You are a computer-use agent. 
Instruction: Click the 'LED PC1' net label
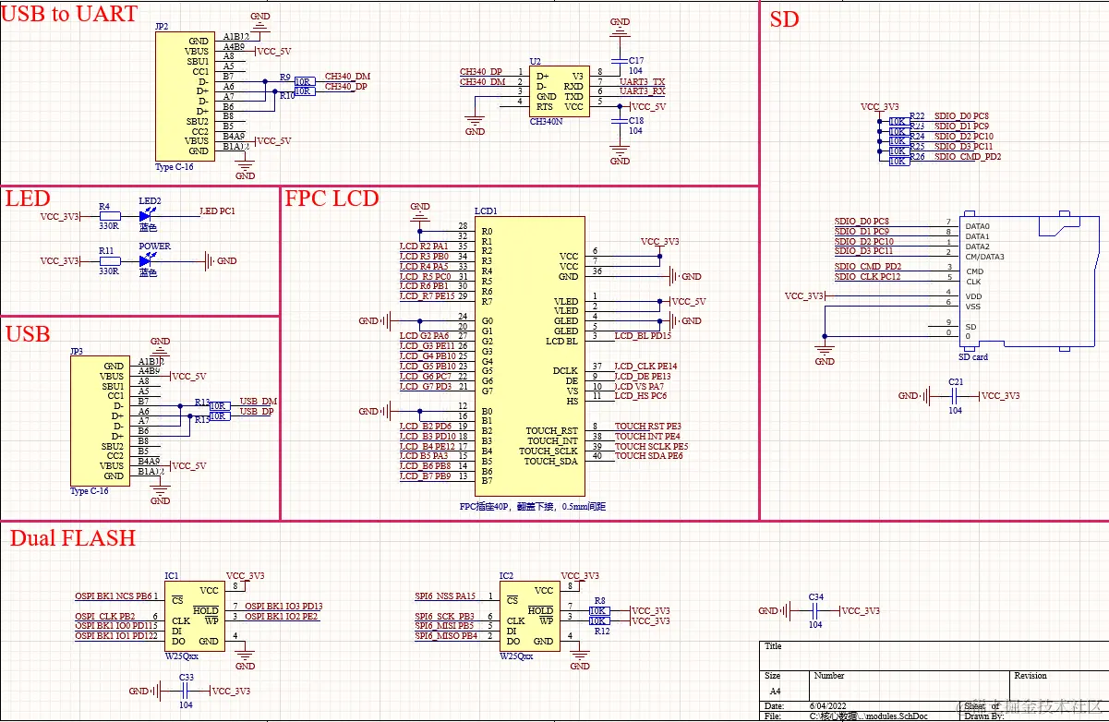pyautogui.click(x=217, y=211)
